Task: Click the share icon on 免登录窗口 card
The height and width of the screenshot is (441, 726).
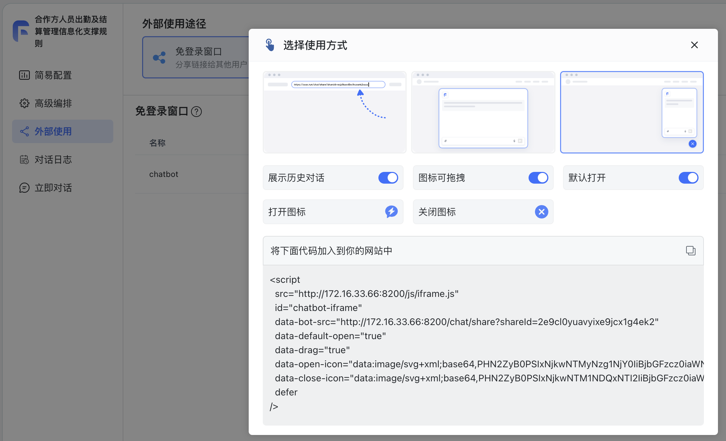Action: tap(160, 58)
